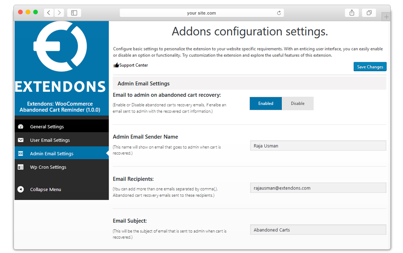Set admin email toggle to Disable
Image resolution: width=403 pixels, height=253 pixels.
(x=298, y=103)
